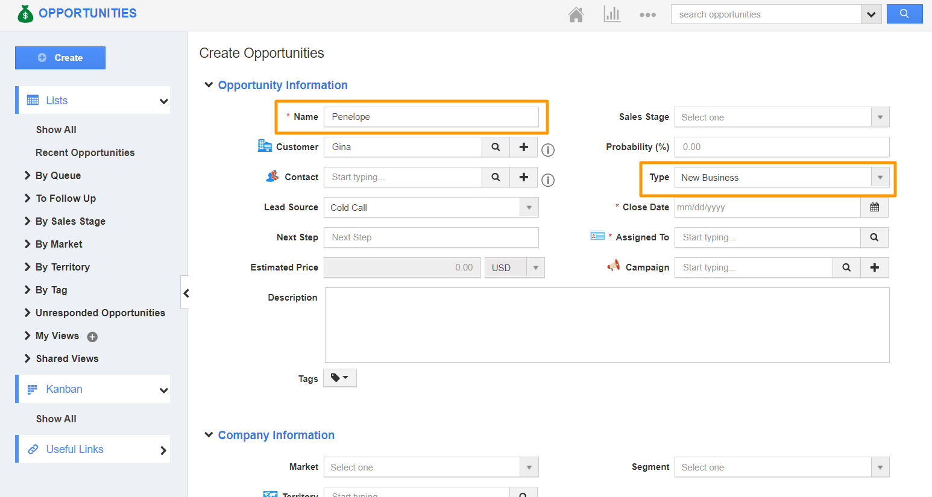
Task: Open the reports bar chart icon
Action: pyautogui.click(x=612, y=14)
